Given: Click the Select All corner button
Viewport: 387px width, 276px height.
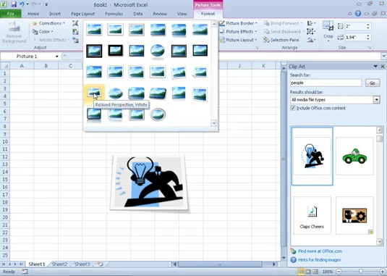Looking at the screenshot, I should coord(5,66).
